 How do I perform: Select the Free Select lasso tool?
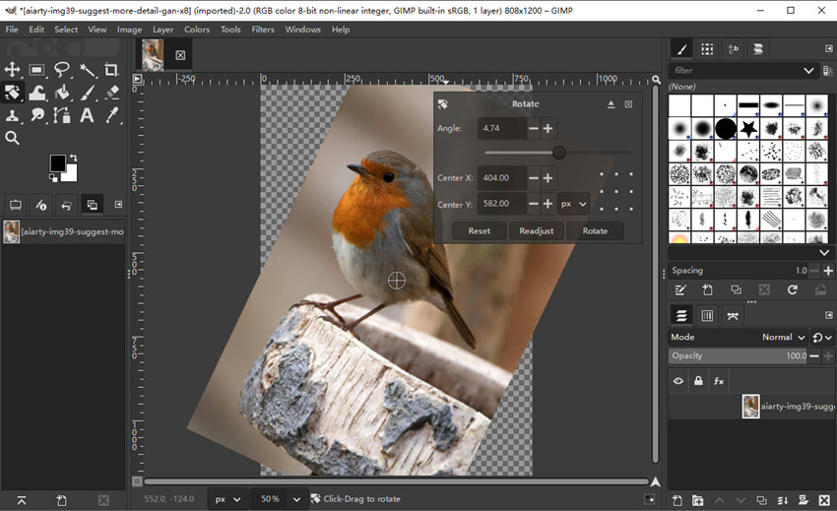pyautogui.click(x=62, y=70)
